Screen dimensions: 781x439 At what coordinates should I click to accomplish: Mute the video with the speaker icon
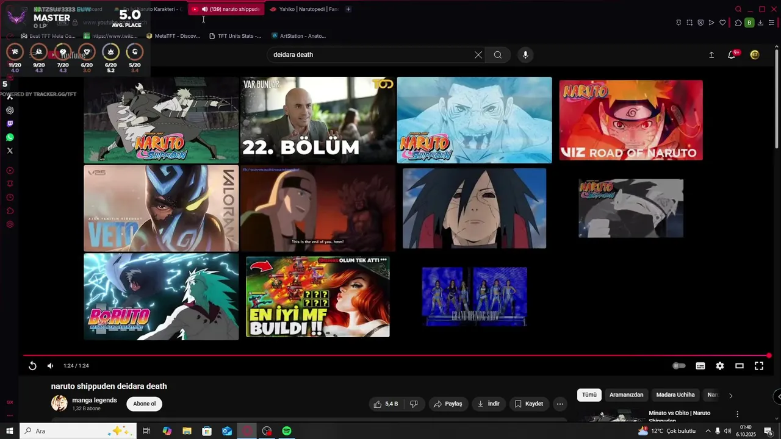[51, 366]
